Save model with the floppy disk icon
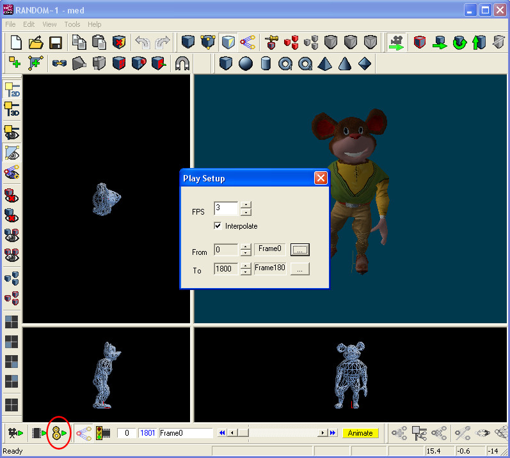 [x=56, y=43]
